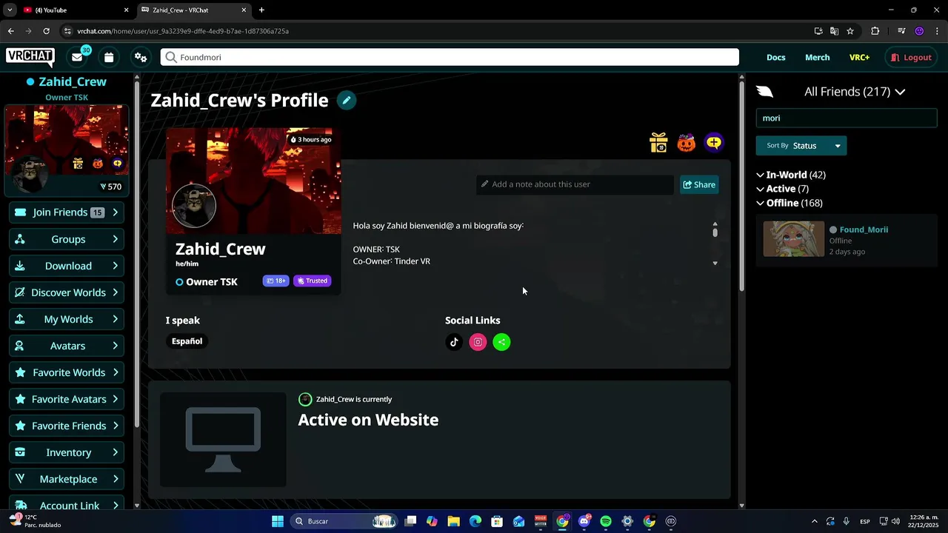This screenshot has width=948, height=533.
Task: Open the browser extensions puzzle icon
Action: click(875, 31)
